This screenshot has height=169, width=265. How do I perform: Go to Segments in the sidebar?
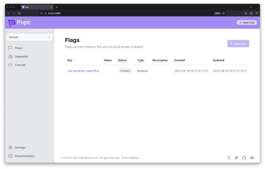tap(21, 56)
